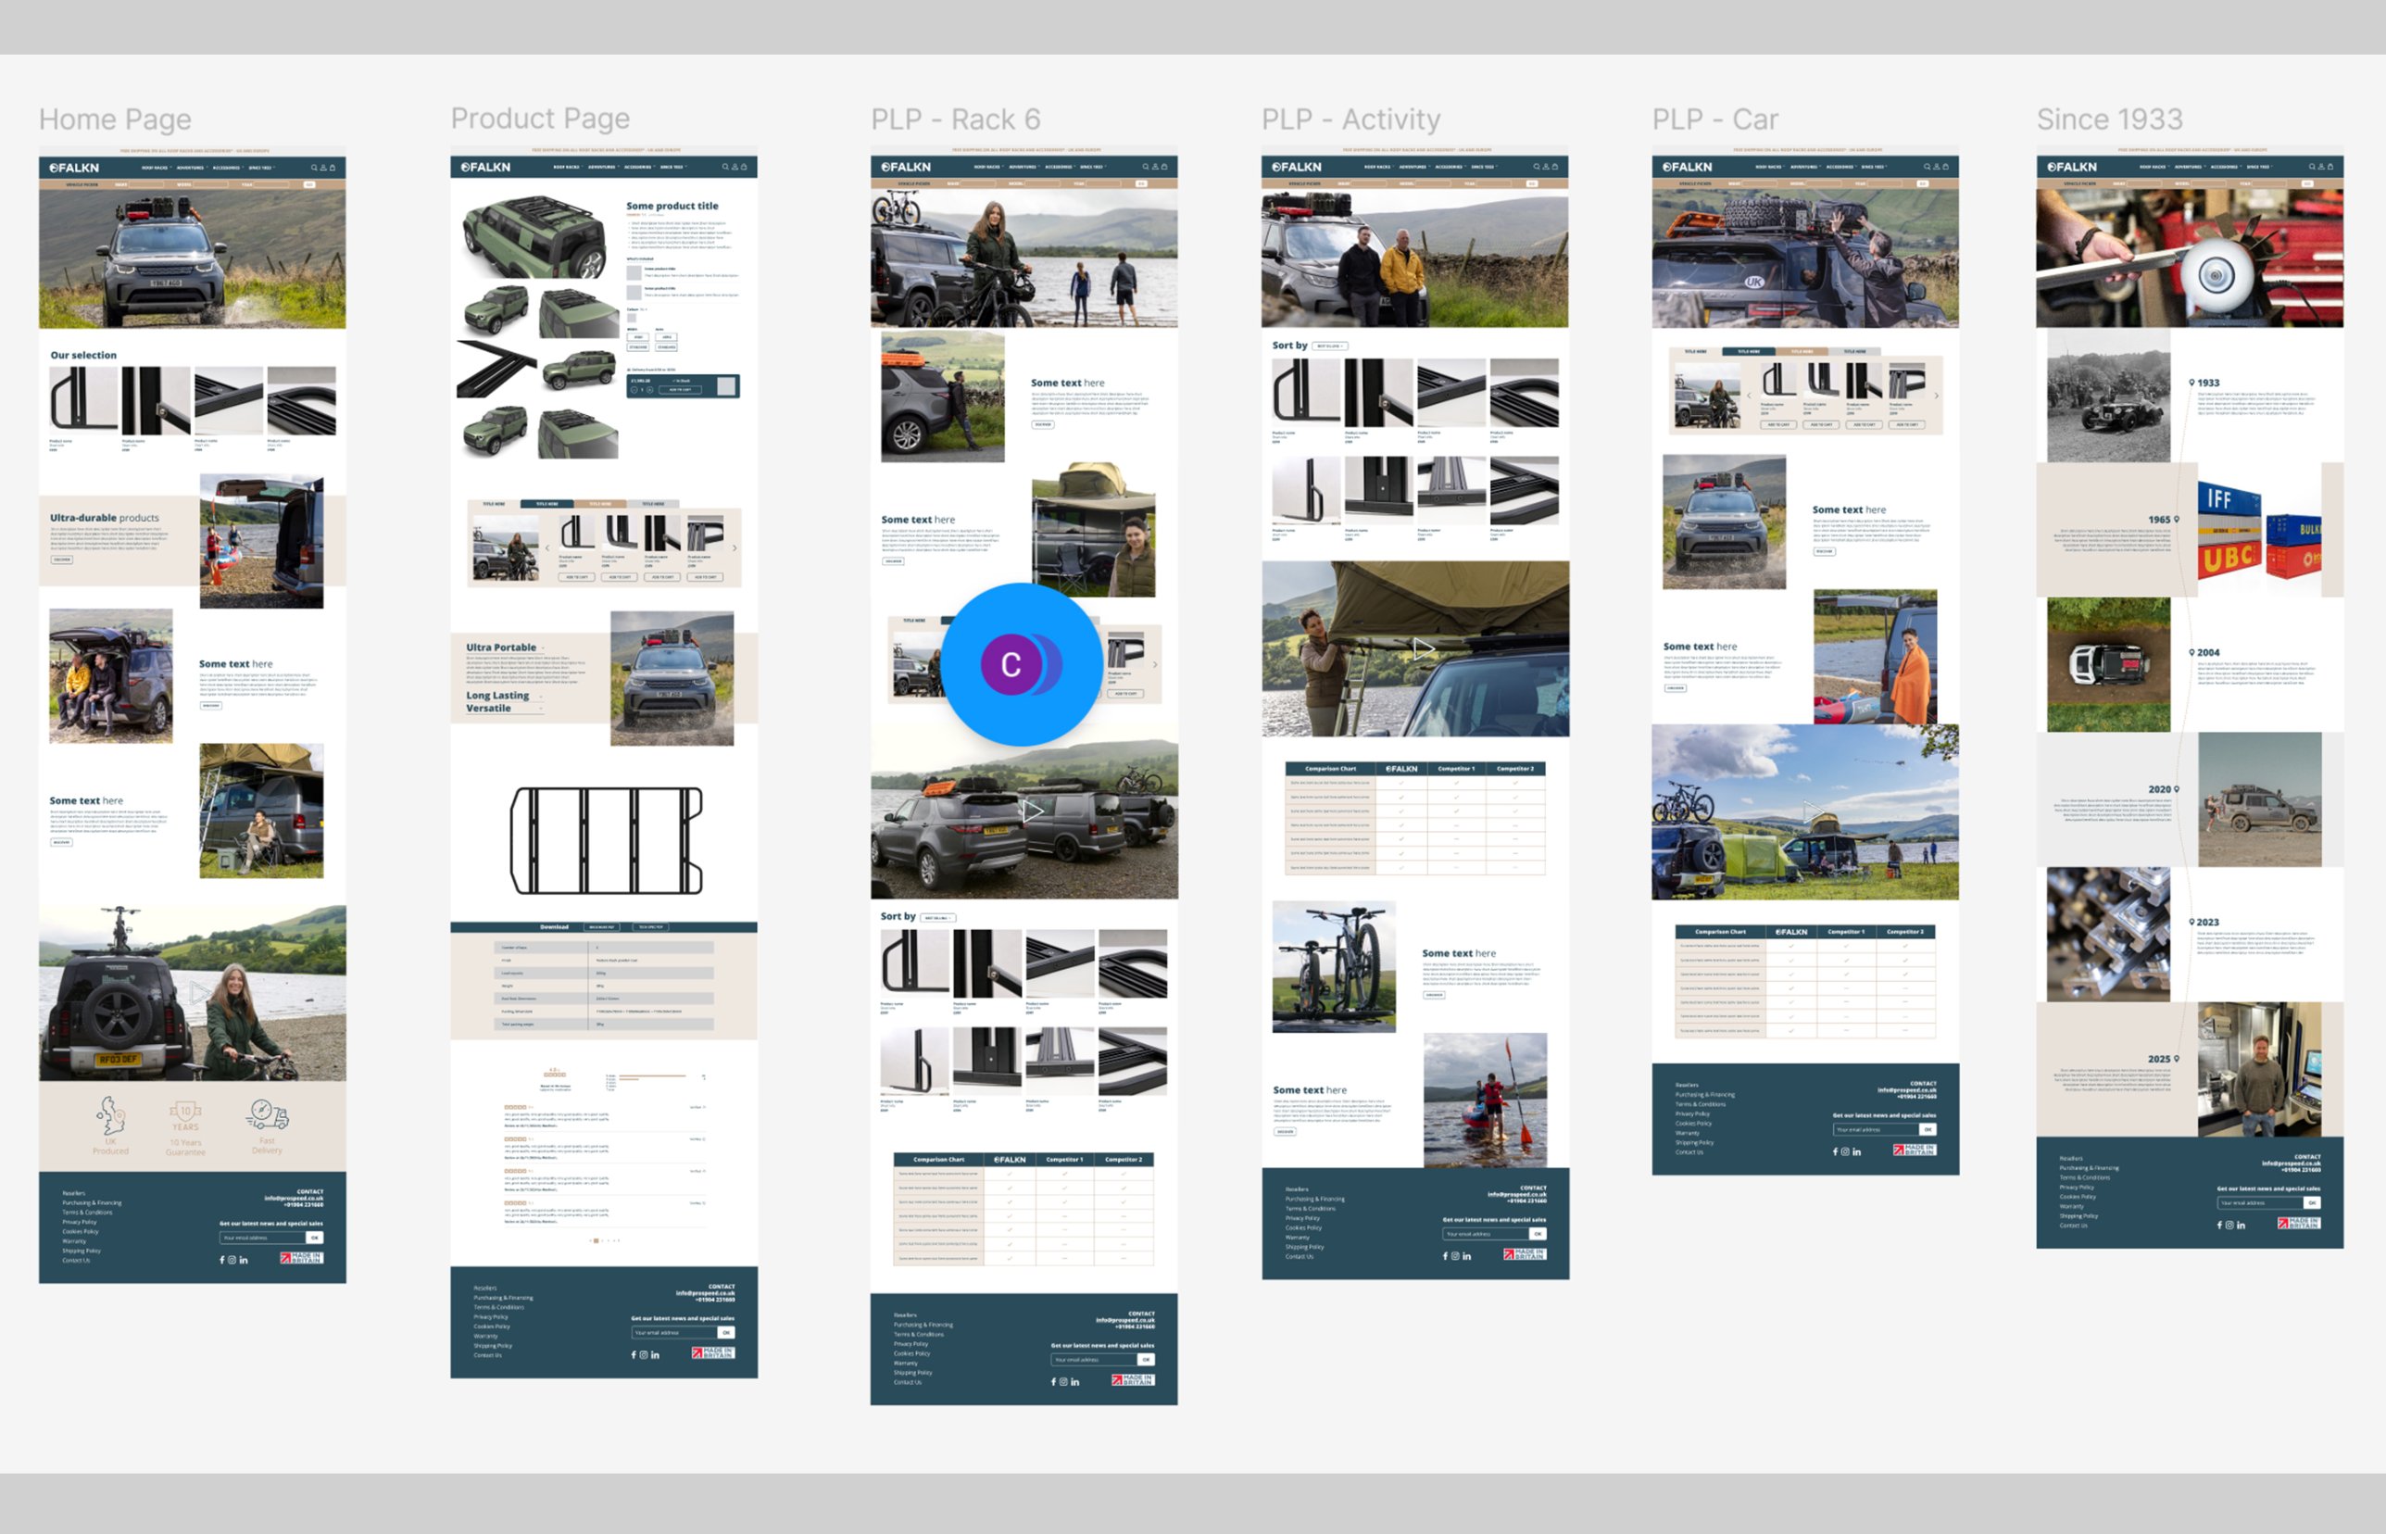The image size is (2386, 1534).
Task: Click the search icon in Home Page header
Action: pos(314,168)
